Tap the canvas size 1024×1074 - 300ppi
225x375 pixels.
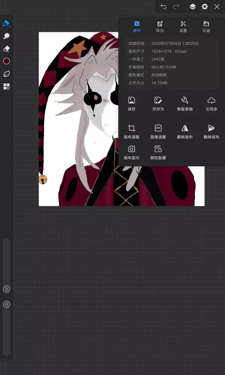[169, 51]
